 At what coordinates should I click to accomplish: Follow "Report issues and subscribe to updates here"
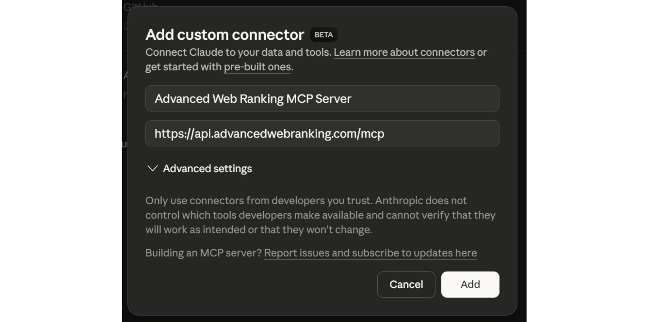[370, 253]
